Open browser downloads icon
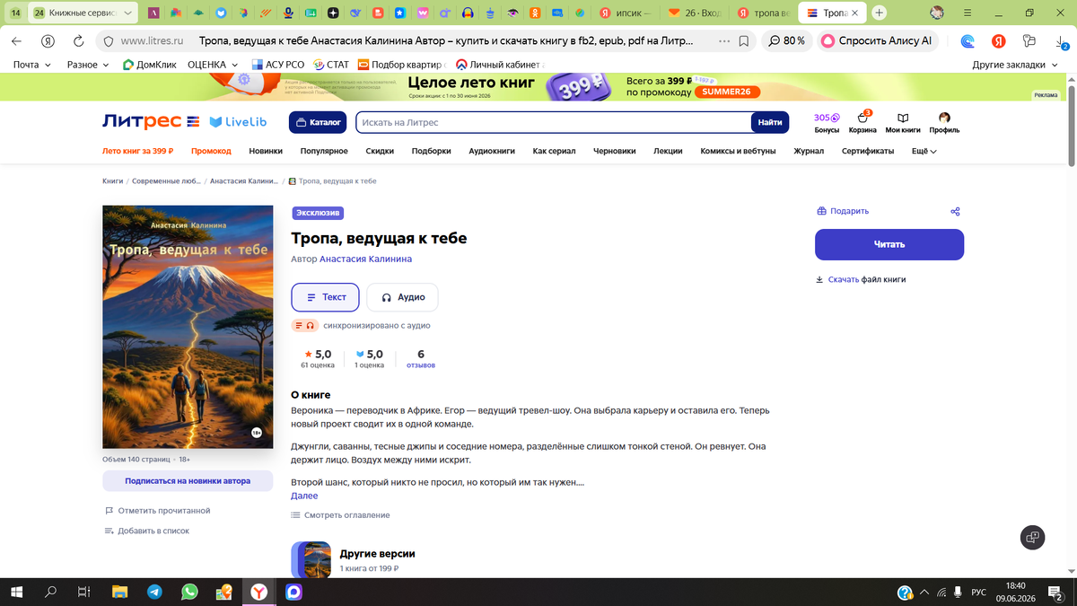This screenshot has height=606, width=1077. 1061,41
